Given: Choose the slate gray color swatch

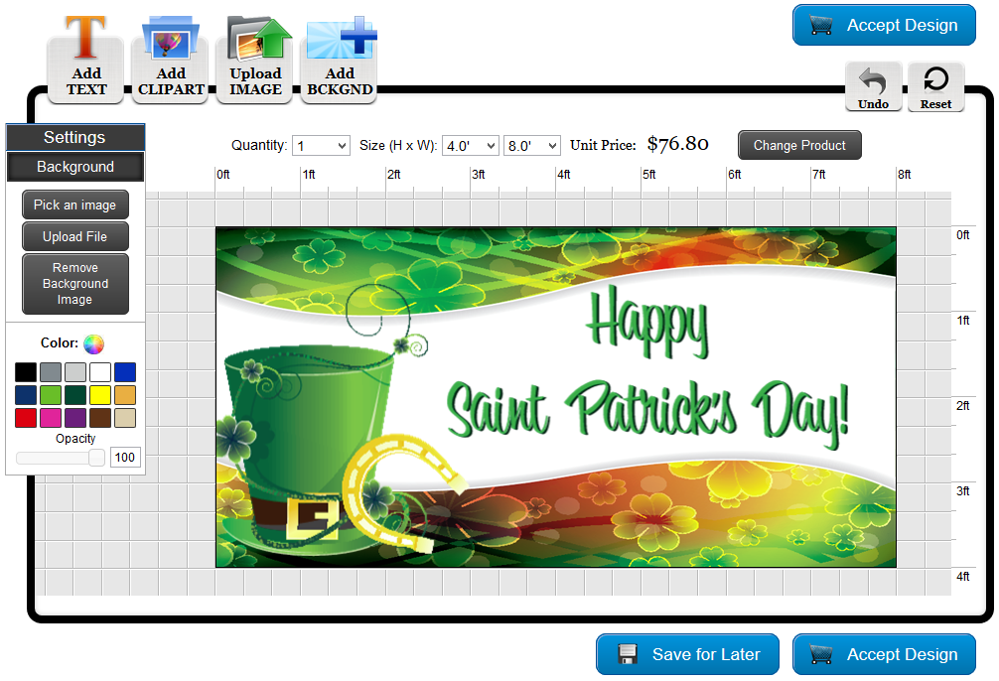Looking at the screenshot, I should 51,372.
